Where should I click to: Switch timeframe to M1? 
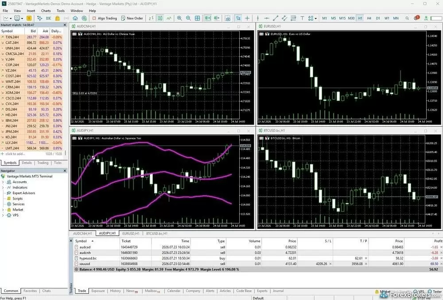(x=324, y=18)
